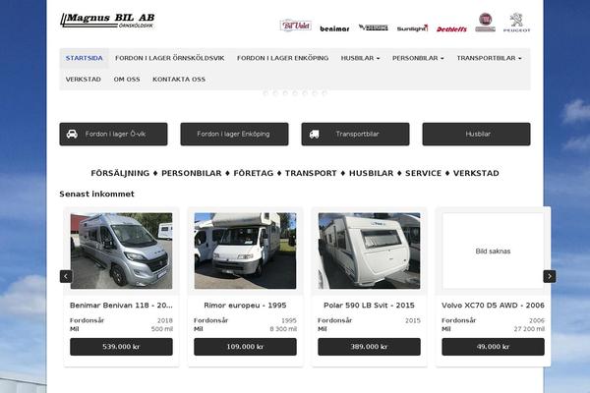Open the Benimar Benivan 118 title link

click(121, 306)
